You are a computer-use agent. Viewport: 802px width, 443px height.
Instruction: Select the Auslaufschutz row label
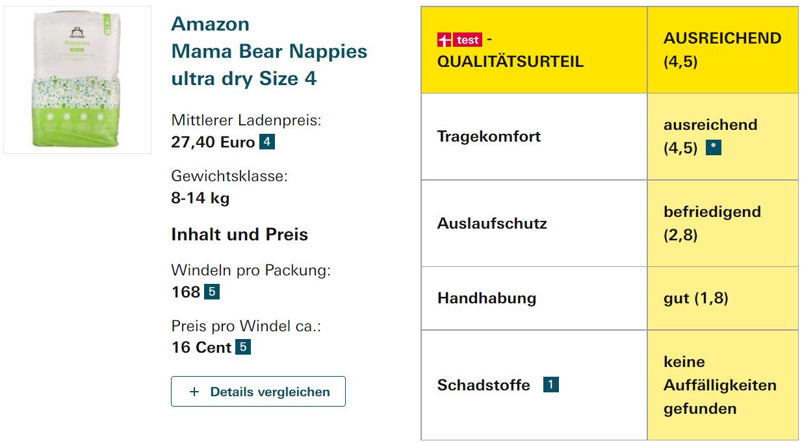pos(492,223)
